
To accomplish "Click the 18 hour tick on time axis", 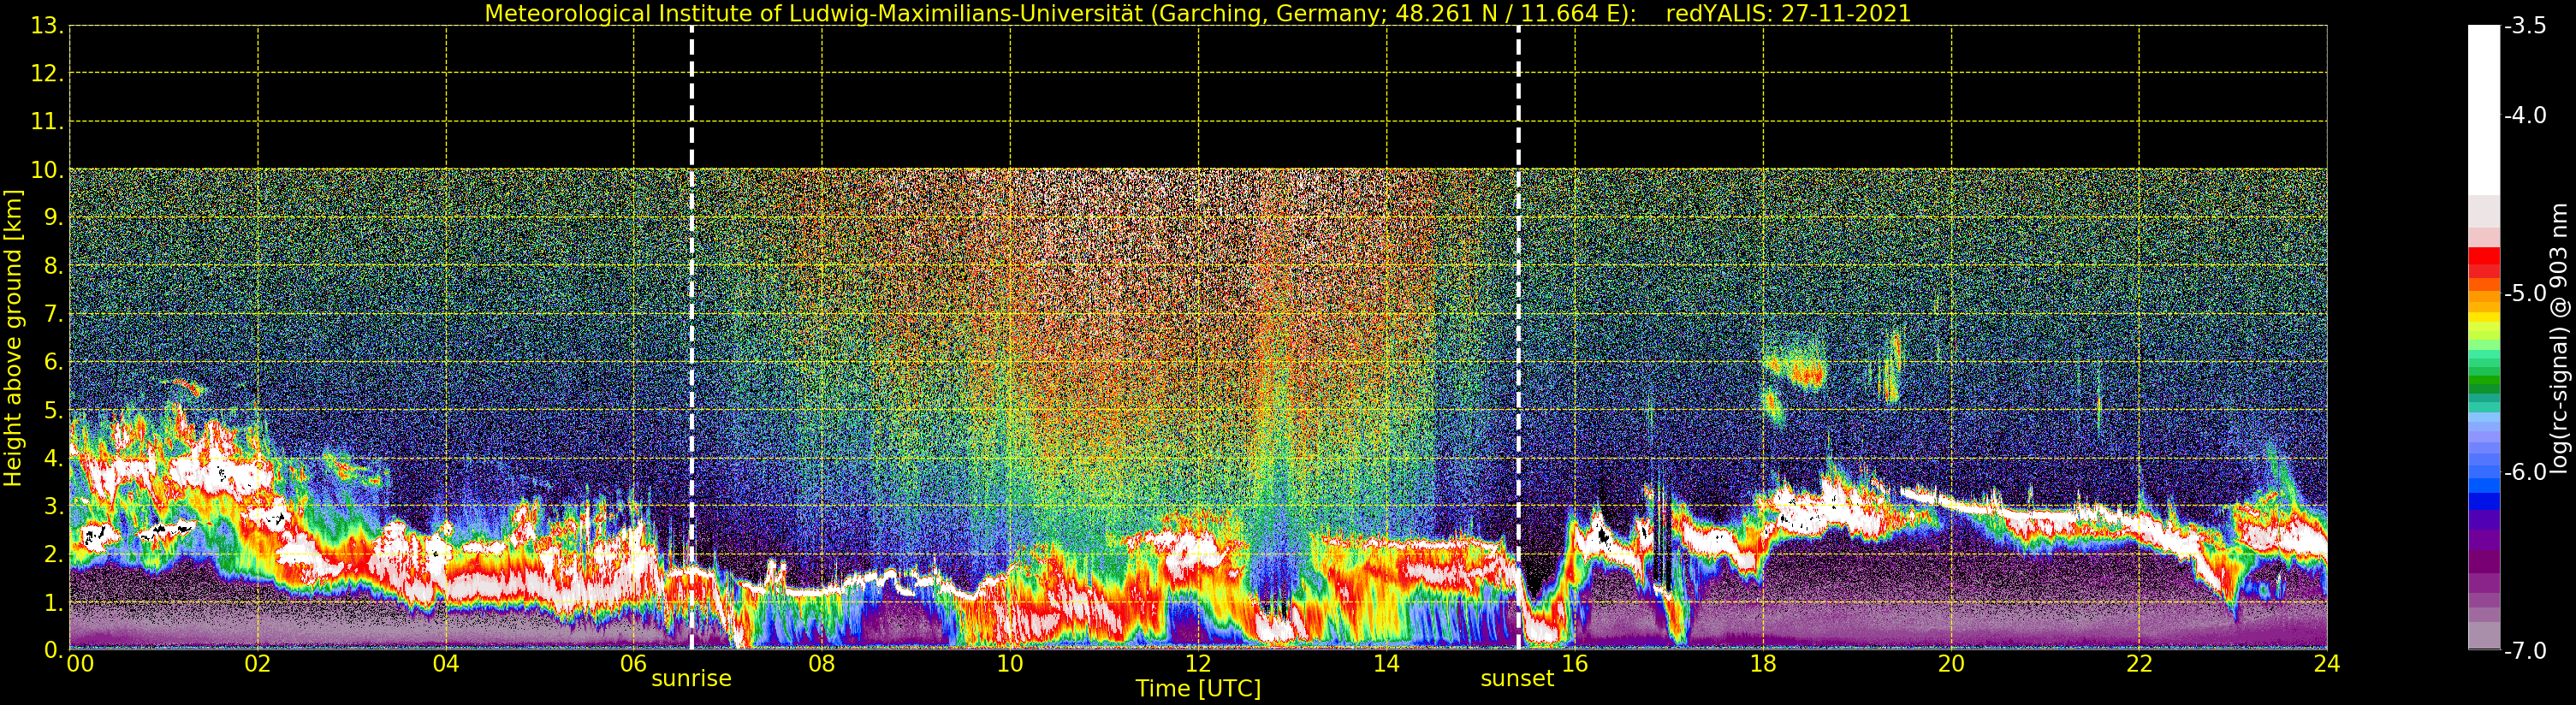I will coord(1762,664).
